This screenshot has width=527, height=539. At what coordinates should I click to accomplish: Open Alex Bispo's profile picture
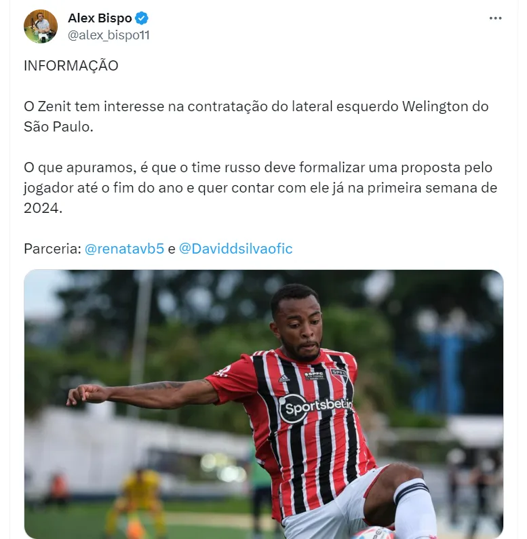pyautogui.click(x=41, y=26)
